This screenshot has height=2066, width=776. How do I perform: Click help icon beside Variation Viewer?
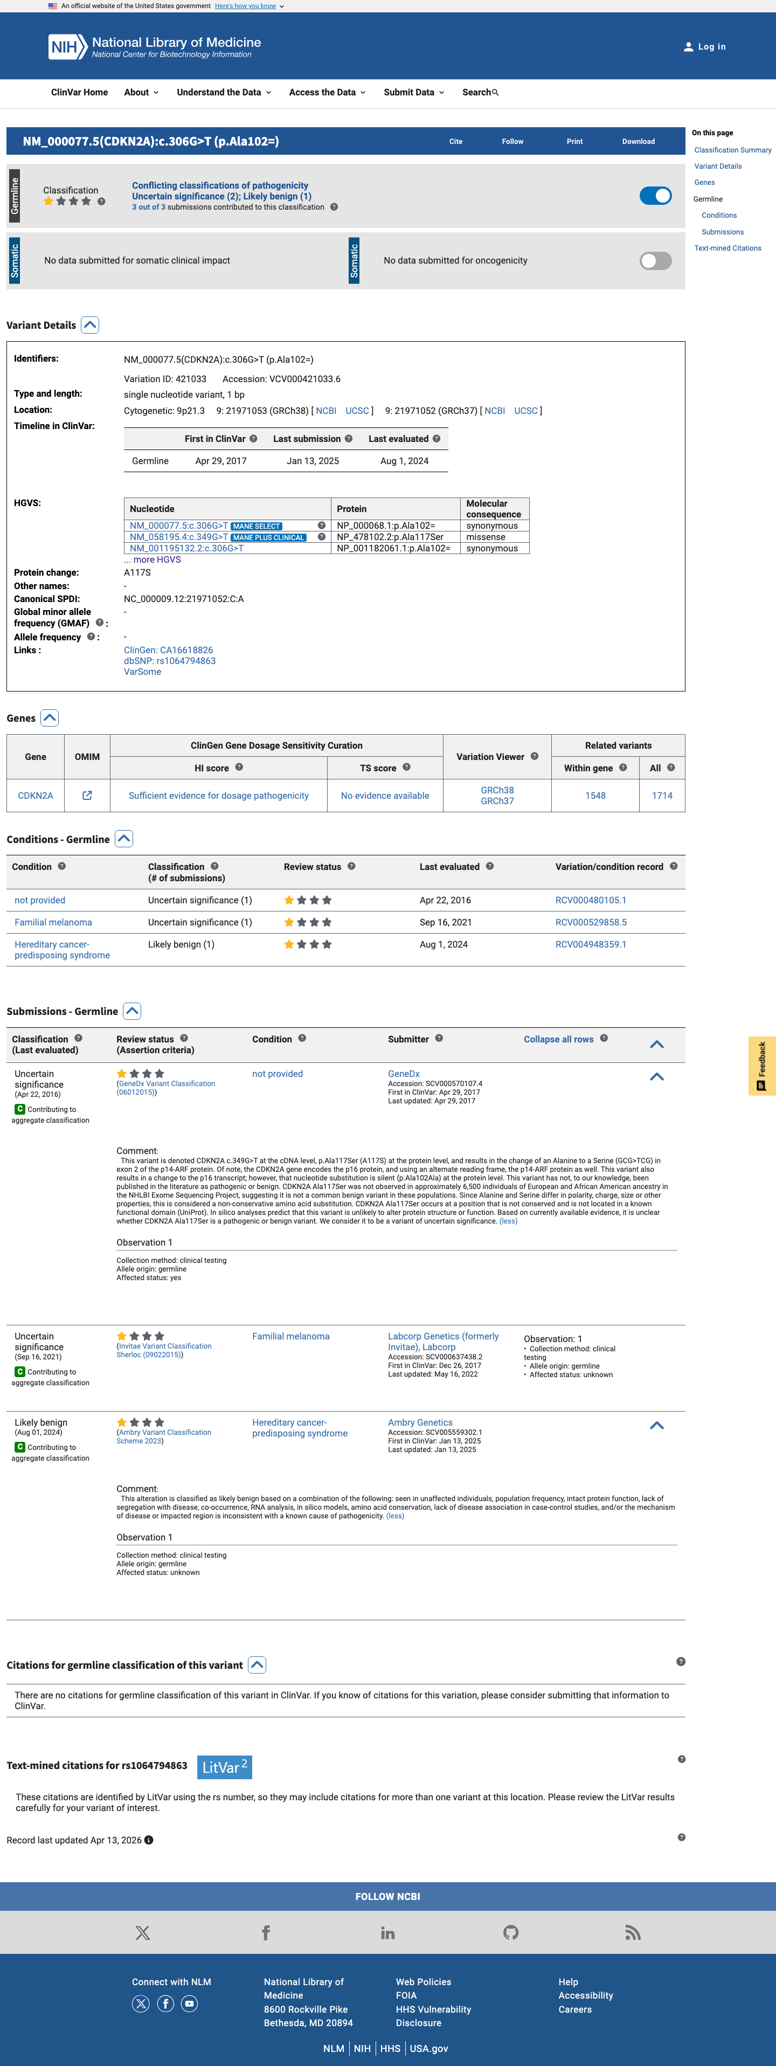(x=535, y=756)
